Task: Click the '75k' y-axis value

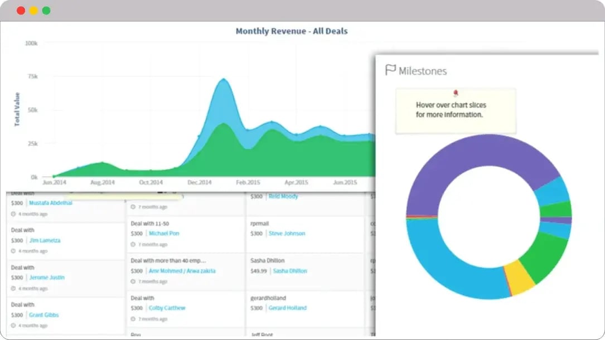Action: pyautogui.click(x=33, y=76)
